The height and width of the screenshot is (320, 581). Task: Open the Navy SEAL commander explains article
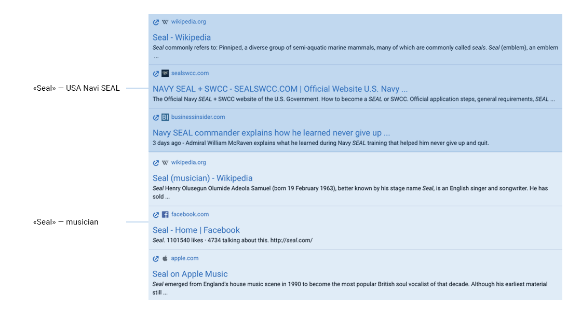coord(271,133)
